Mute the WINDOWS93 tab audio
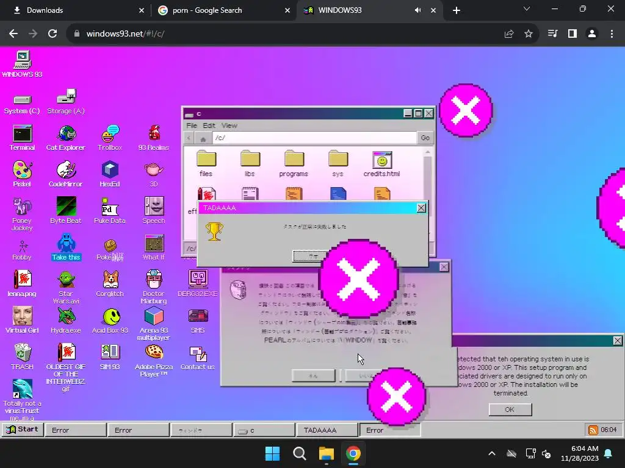This screenshot has height=468, width=625. pos(417,10)
